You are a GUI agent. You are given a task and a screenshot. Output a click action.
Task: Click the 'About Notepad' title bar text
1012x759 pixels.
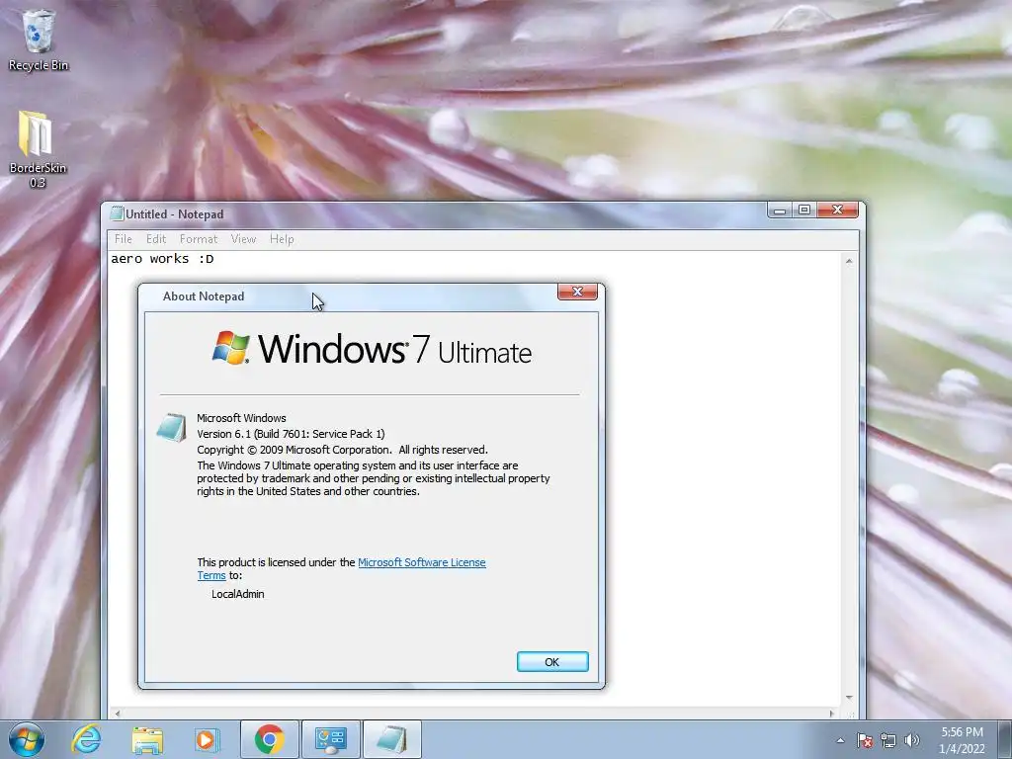click(204, 296)
